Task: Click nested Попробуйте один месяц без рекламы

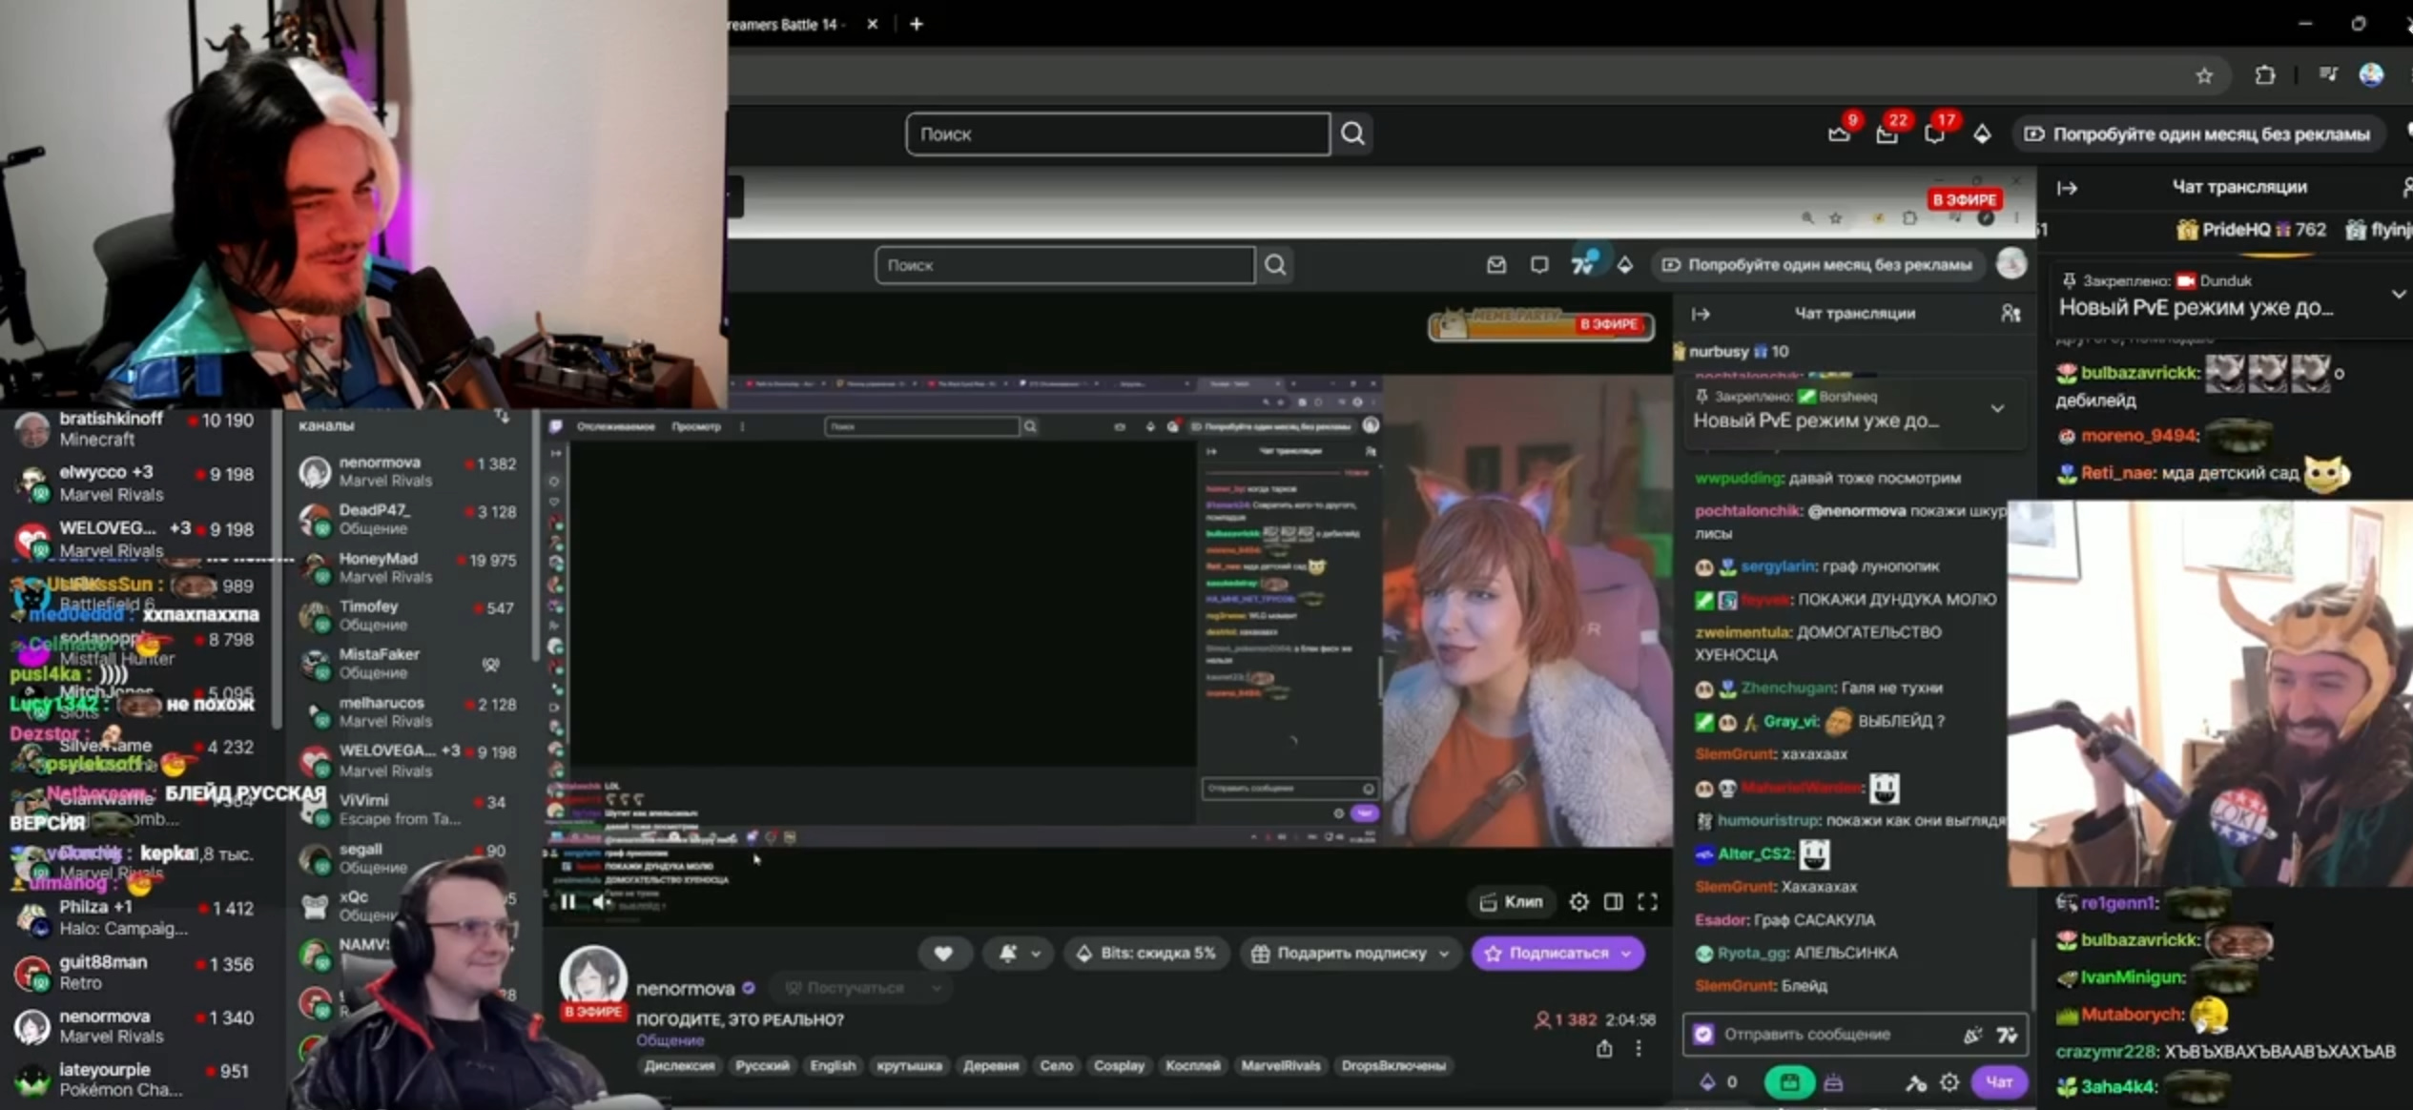Action: [x=1818, y=265]
